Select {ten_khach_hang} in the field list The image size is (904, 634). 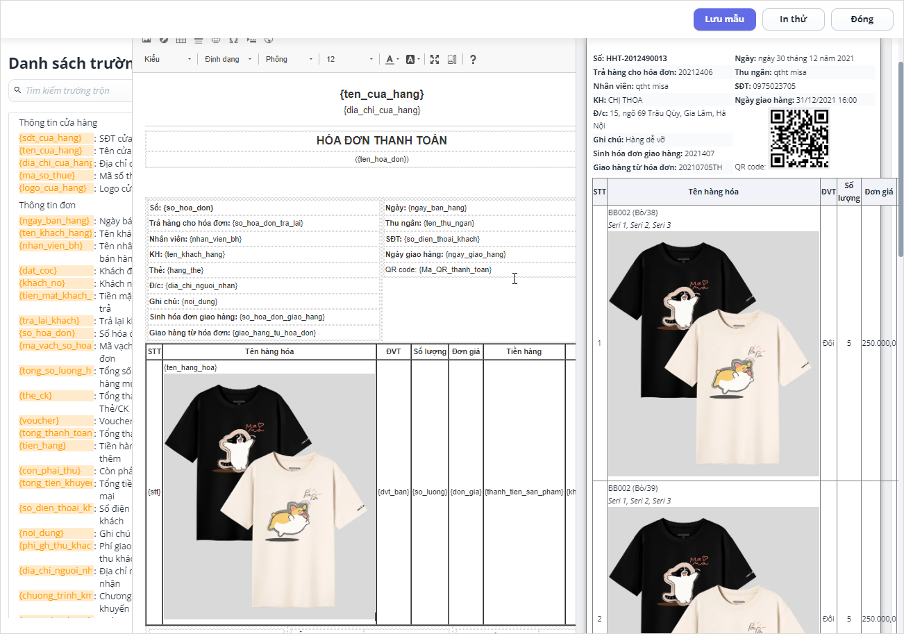[55, 233]
